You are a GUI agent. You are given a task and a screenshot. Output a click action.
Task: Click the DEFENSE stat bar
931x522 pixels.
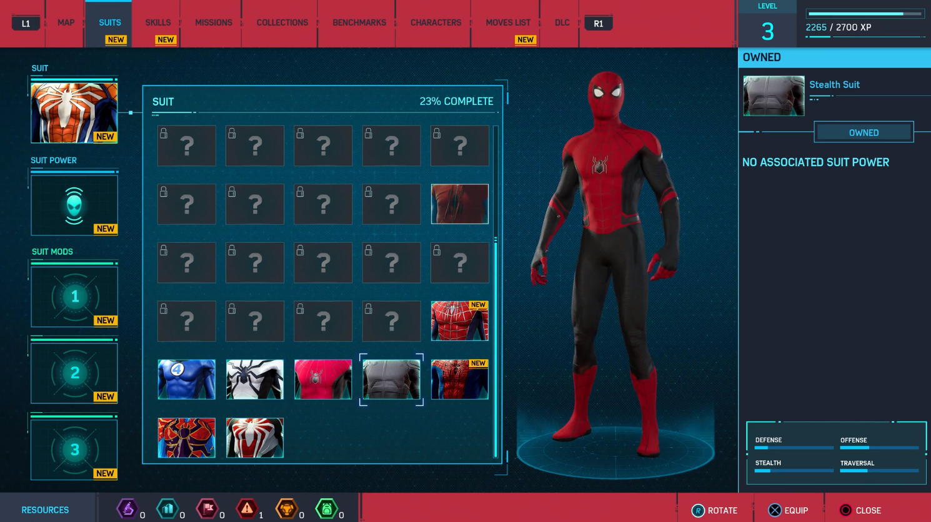pyautogui.click(x=794, y=448)
